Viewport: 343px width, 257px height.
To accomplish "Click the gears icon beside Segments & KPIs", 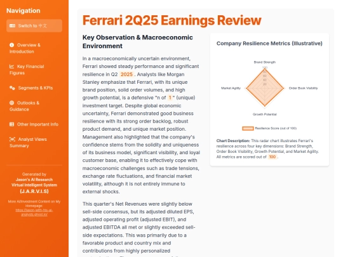I will point(12,88).
